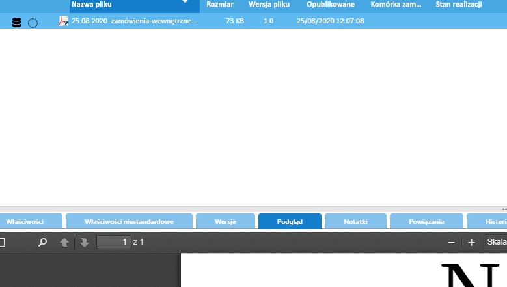The height and width of the screenshot is (287, 507).
Task: Toggle sidebar in PDF viewer toolbar
Action: [2, 242]
